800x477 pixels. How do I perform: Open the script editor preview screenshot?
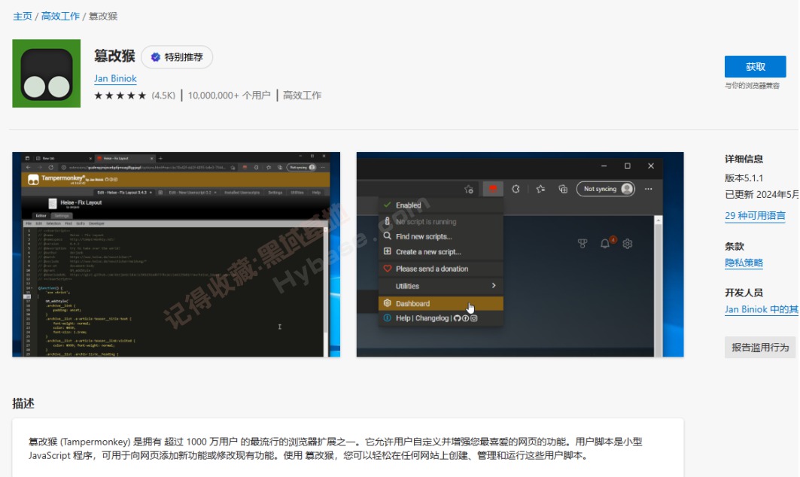[x=176, y=254]
